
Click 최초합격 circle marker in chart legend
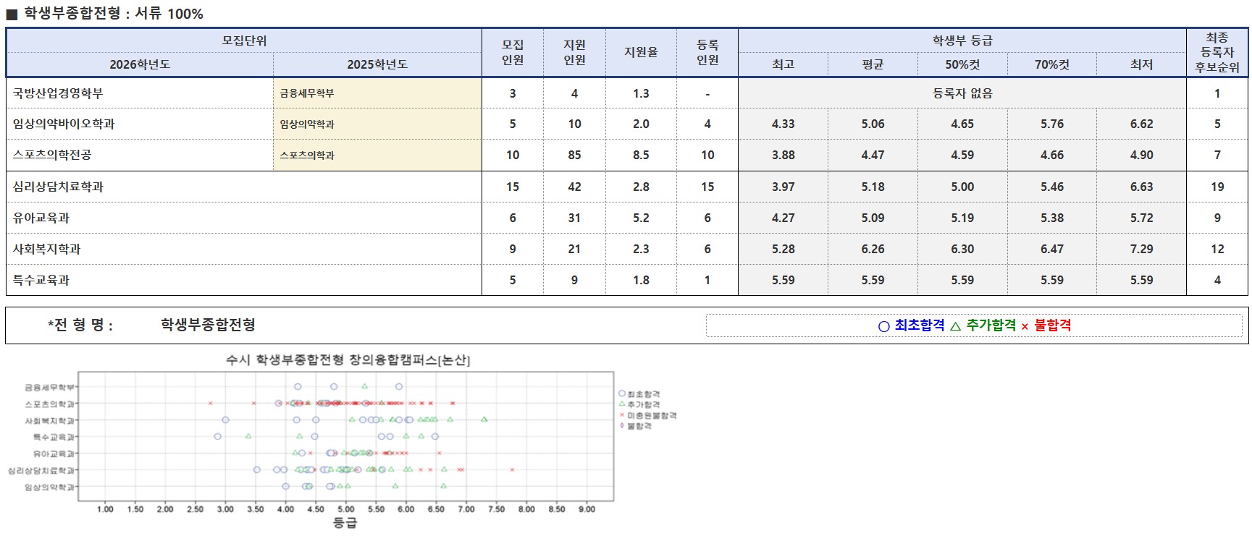point(621,394)
